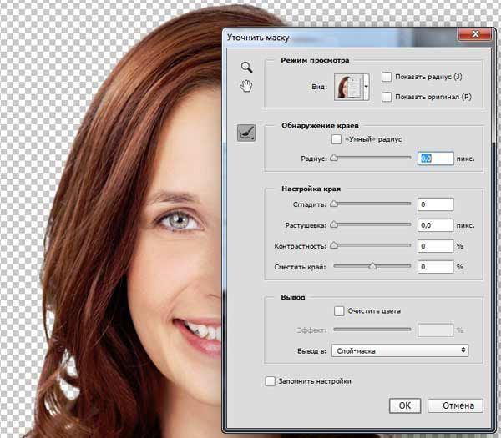Click the Обнаружение краев section heading

coord(320,125)
